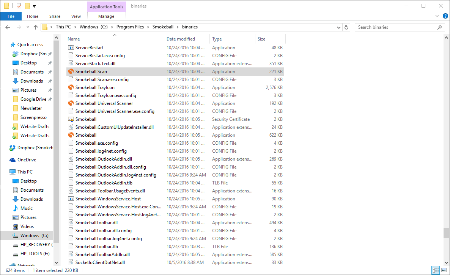Open the Home ribbon tab
450x275 pixels.
(32, 16)
